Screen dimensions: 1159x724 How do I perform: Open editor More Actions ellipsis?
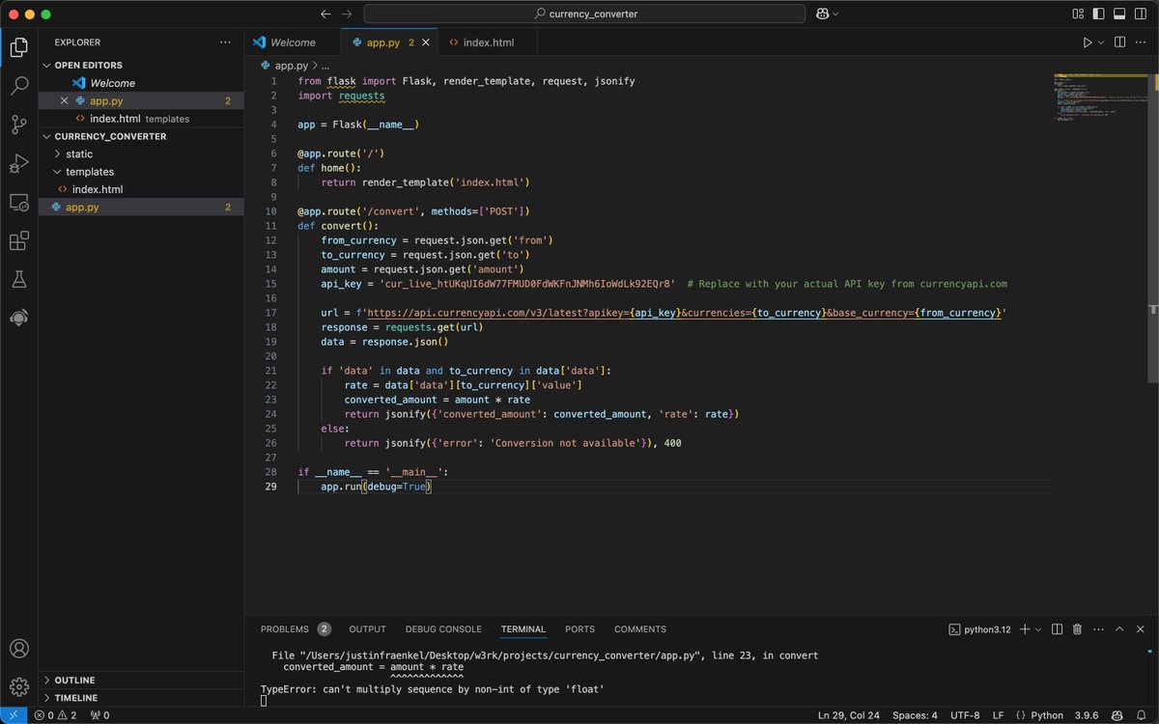click(x=1142, y=42)
